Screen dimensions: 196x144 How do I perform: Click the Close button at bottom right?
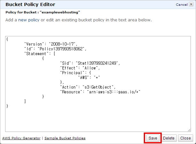(x=185, y=138)
